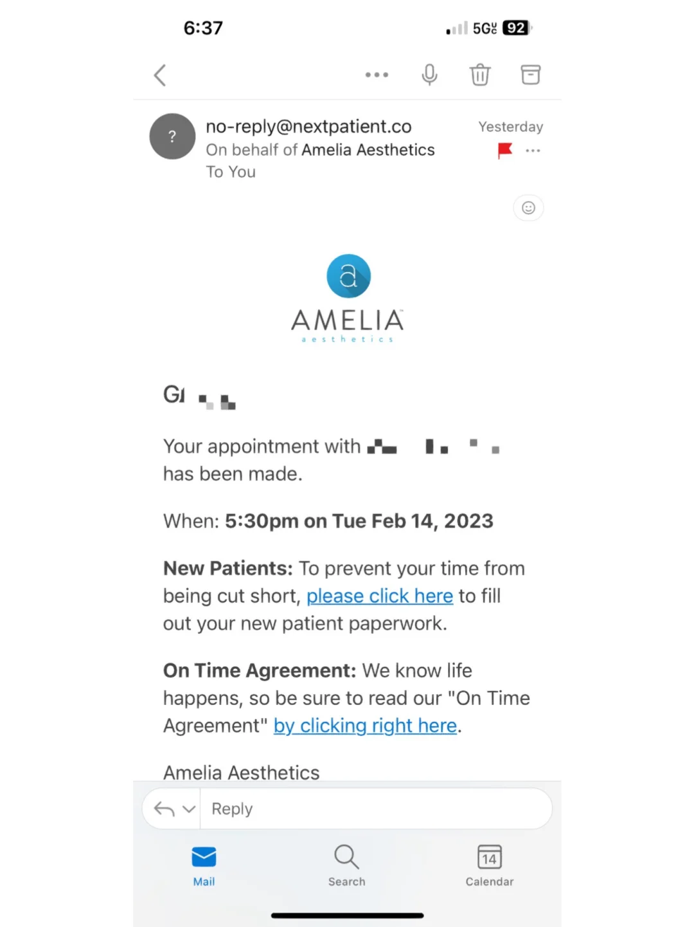The height and width of the screenshot is (927, 694).
Task: Tap the Amelia Aesthetics logo image
Action: pos(348,298)
